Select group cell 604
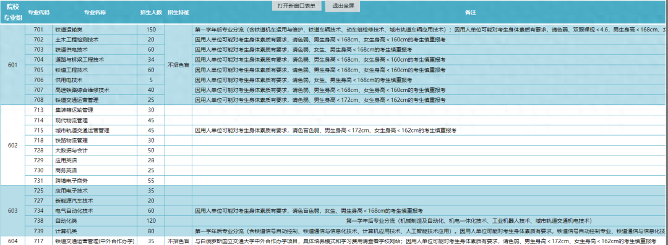The image size is (668, 245). coord(13,241)
